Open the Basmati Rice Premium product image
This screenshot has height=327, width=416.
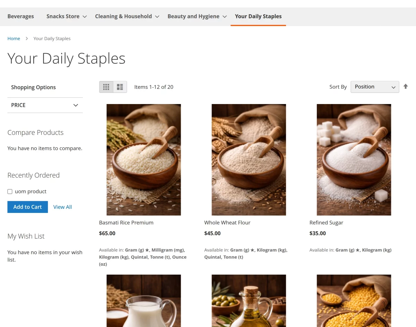point(144,160)
